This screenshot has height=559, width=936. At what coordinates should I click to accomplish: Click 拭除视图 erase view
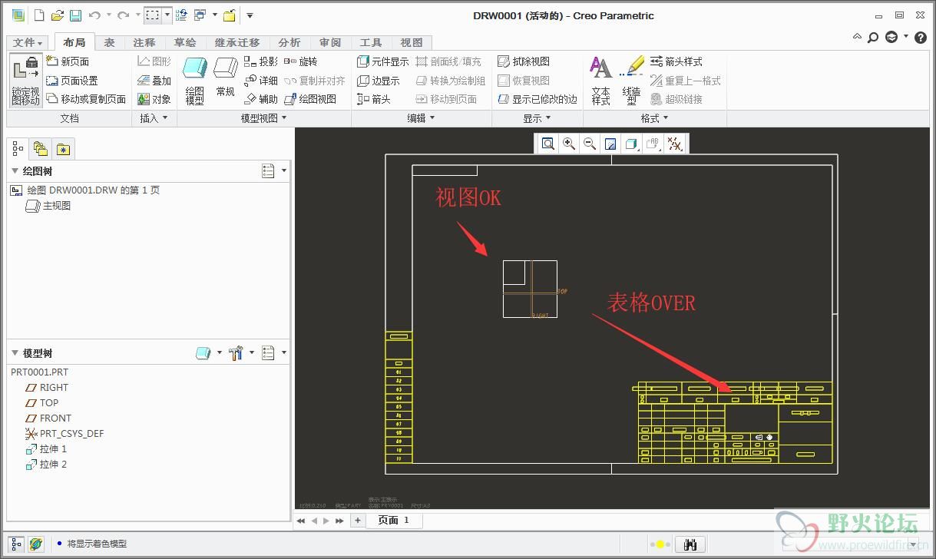[524, 61]
